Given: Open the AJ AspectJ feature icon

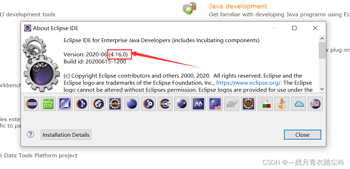Looking at the screenshot, I should (x=315, y=104).
